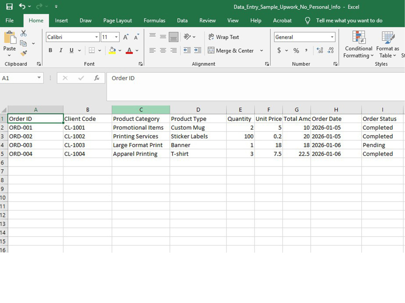The height and width of the screenshot is (303, 405).
Task: Click Merge & Center
Action: pyautogui.click(x=231, y=50)
